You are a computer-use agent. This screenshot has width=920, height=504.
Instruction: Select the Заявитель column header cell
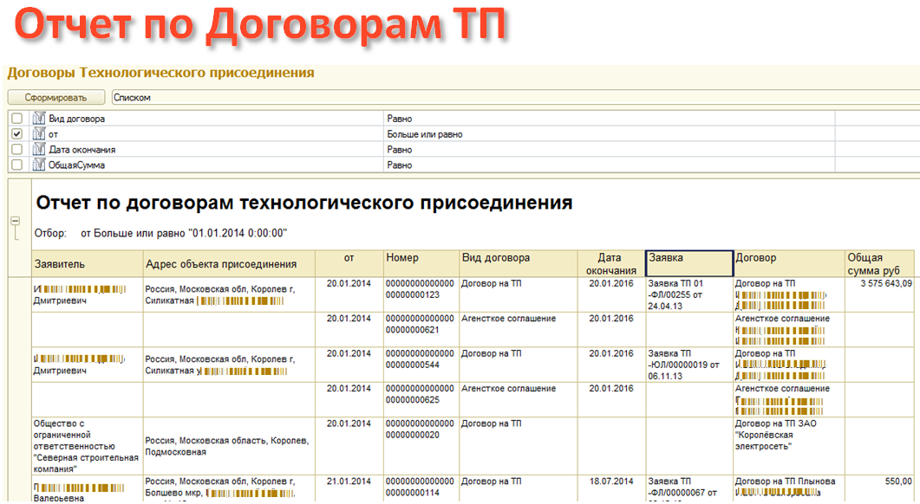coord(87,263)
